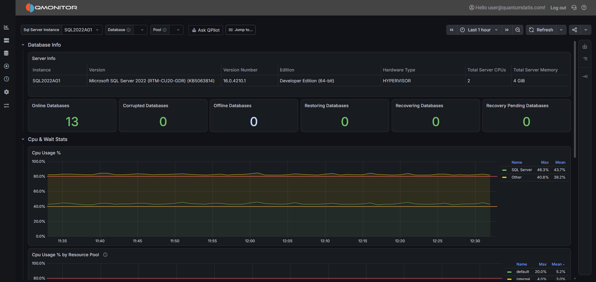Click the history clock sidebar icon
Image resolution: width=596 pixels, height=282 pixels.
tap(6, 79)
